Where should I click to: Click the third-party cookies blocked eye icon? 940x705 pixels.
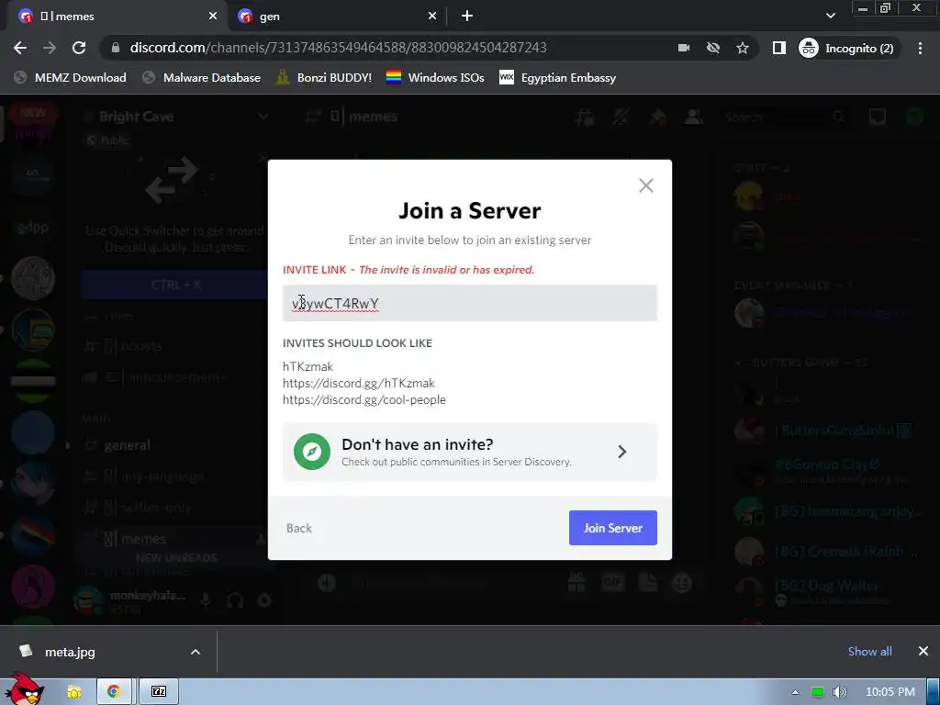pyautogui.click(x=712, y=48)
